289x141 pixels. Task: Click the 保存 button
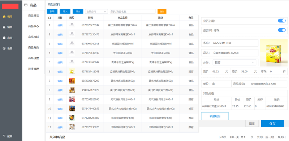click(272, 124)
